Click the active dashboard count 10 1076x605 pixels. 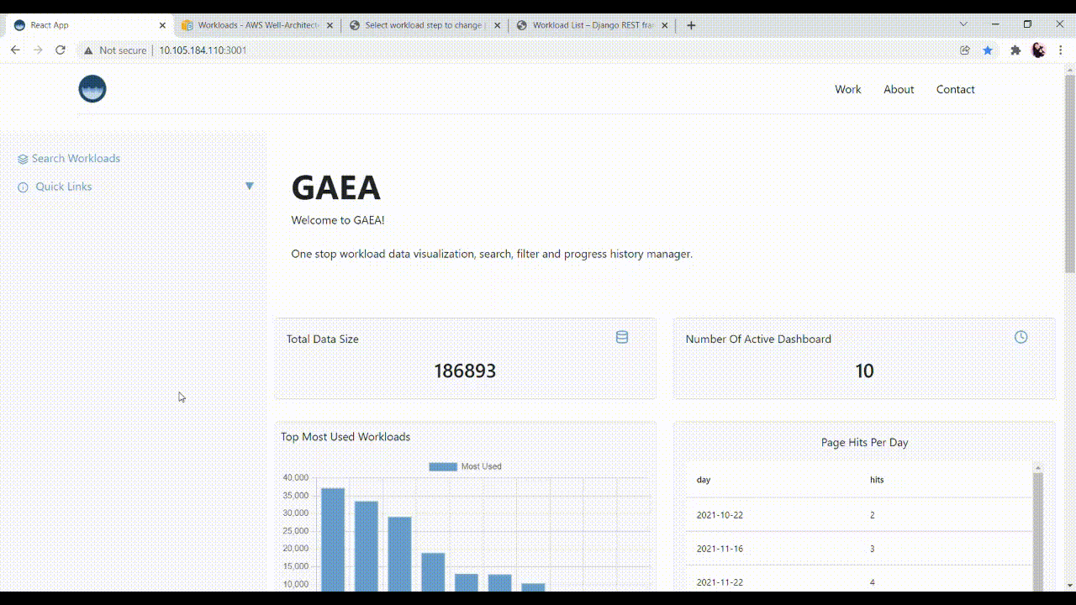[864, 371]
